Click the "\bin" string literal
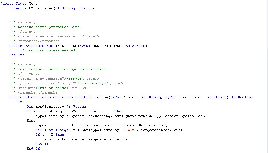 coord(130,130)
